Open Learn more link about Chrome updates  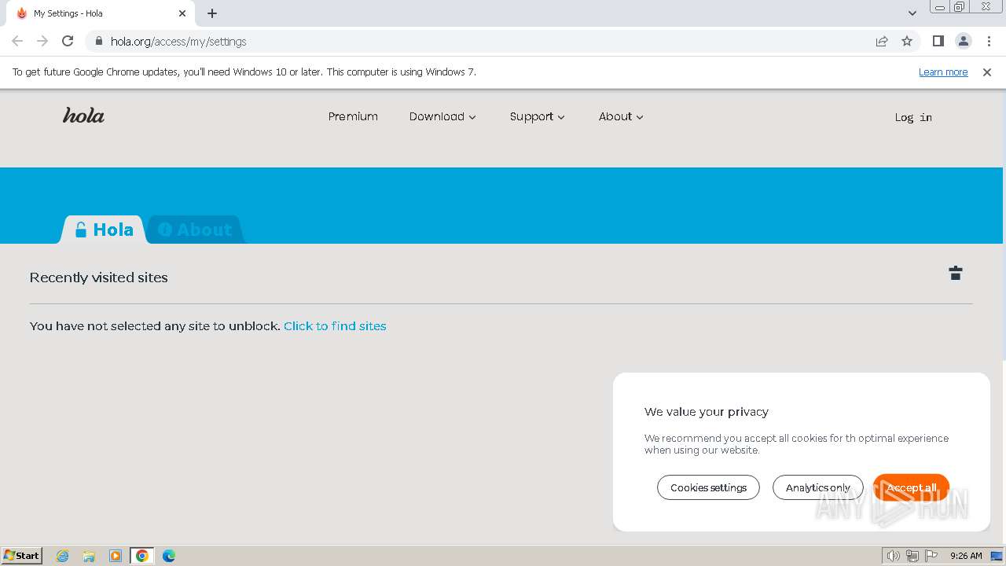(943, 72)
